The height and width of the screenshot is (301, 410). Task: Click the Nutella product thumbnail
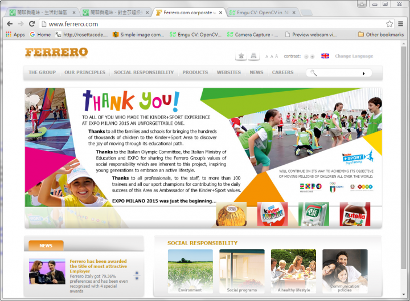tap(355, 214)
